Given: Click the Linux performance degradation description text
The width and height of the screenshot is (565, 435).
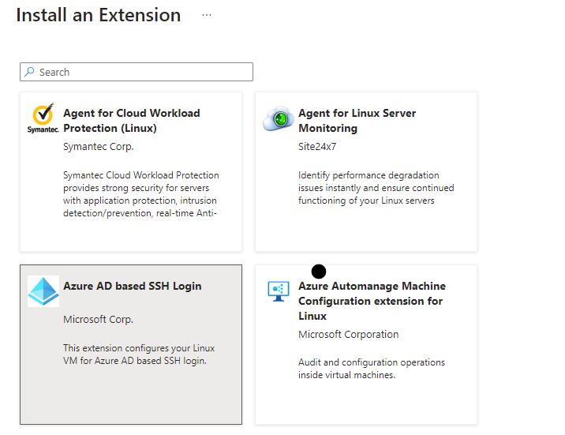Looking at the screenshot, I should (x=376, y=188).
